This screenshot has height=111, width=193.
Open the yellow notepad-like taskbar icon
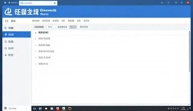[x=70, y=108]
